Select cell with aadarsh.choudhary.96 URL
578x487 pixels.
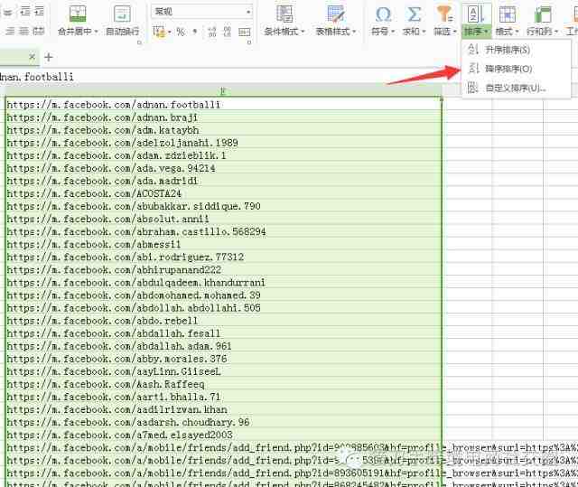(x=223, y=422)
